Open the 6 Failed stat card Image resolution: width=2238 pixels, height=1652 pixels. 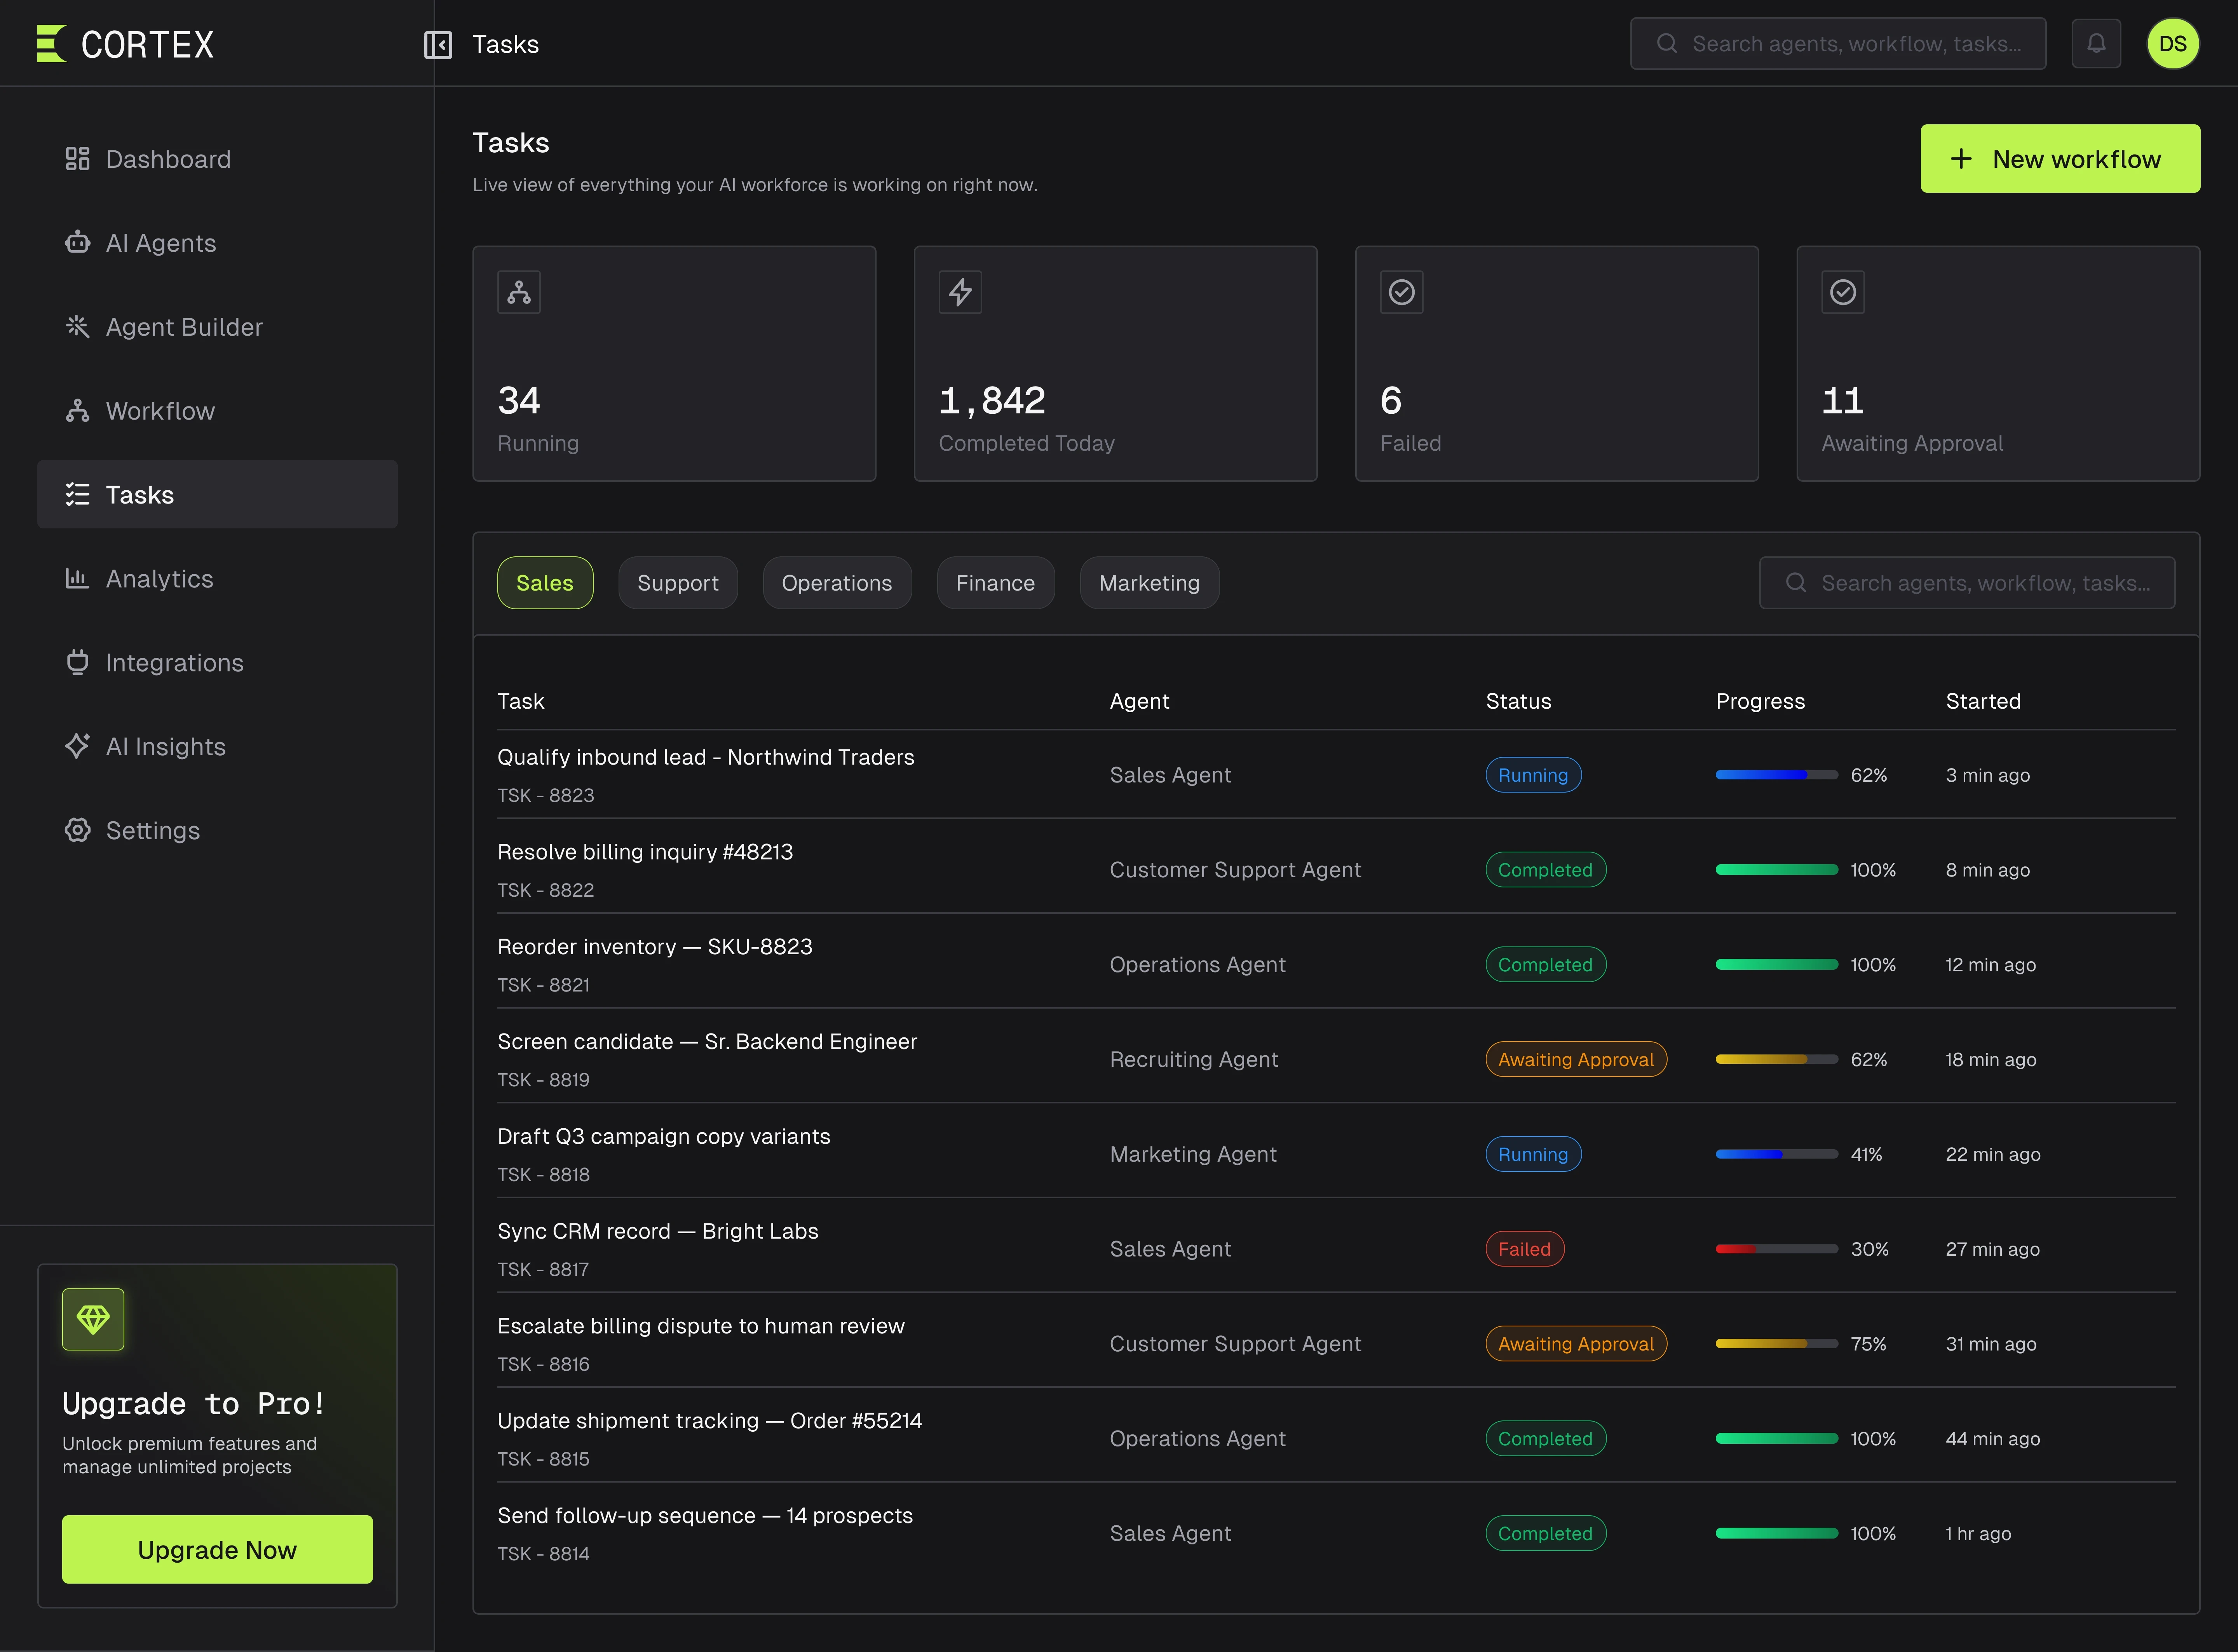point(1556,364)
